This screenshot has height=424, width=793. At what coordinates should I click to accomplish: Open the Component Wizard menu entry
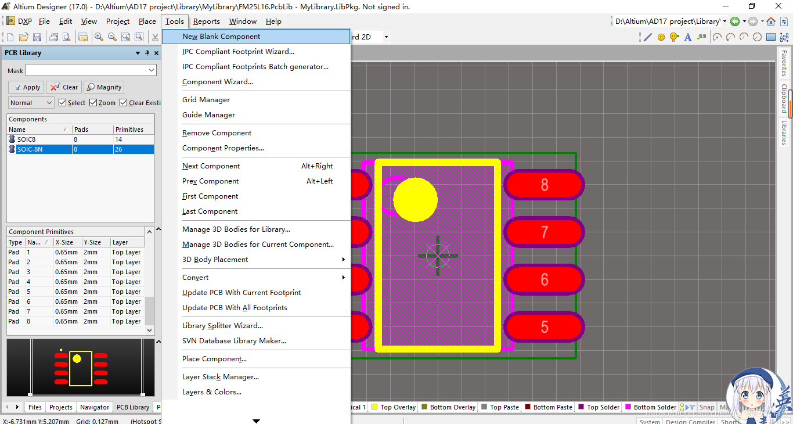pos(218,82)
